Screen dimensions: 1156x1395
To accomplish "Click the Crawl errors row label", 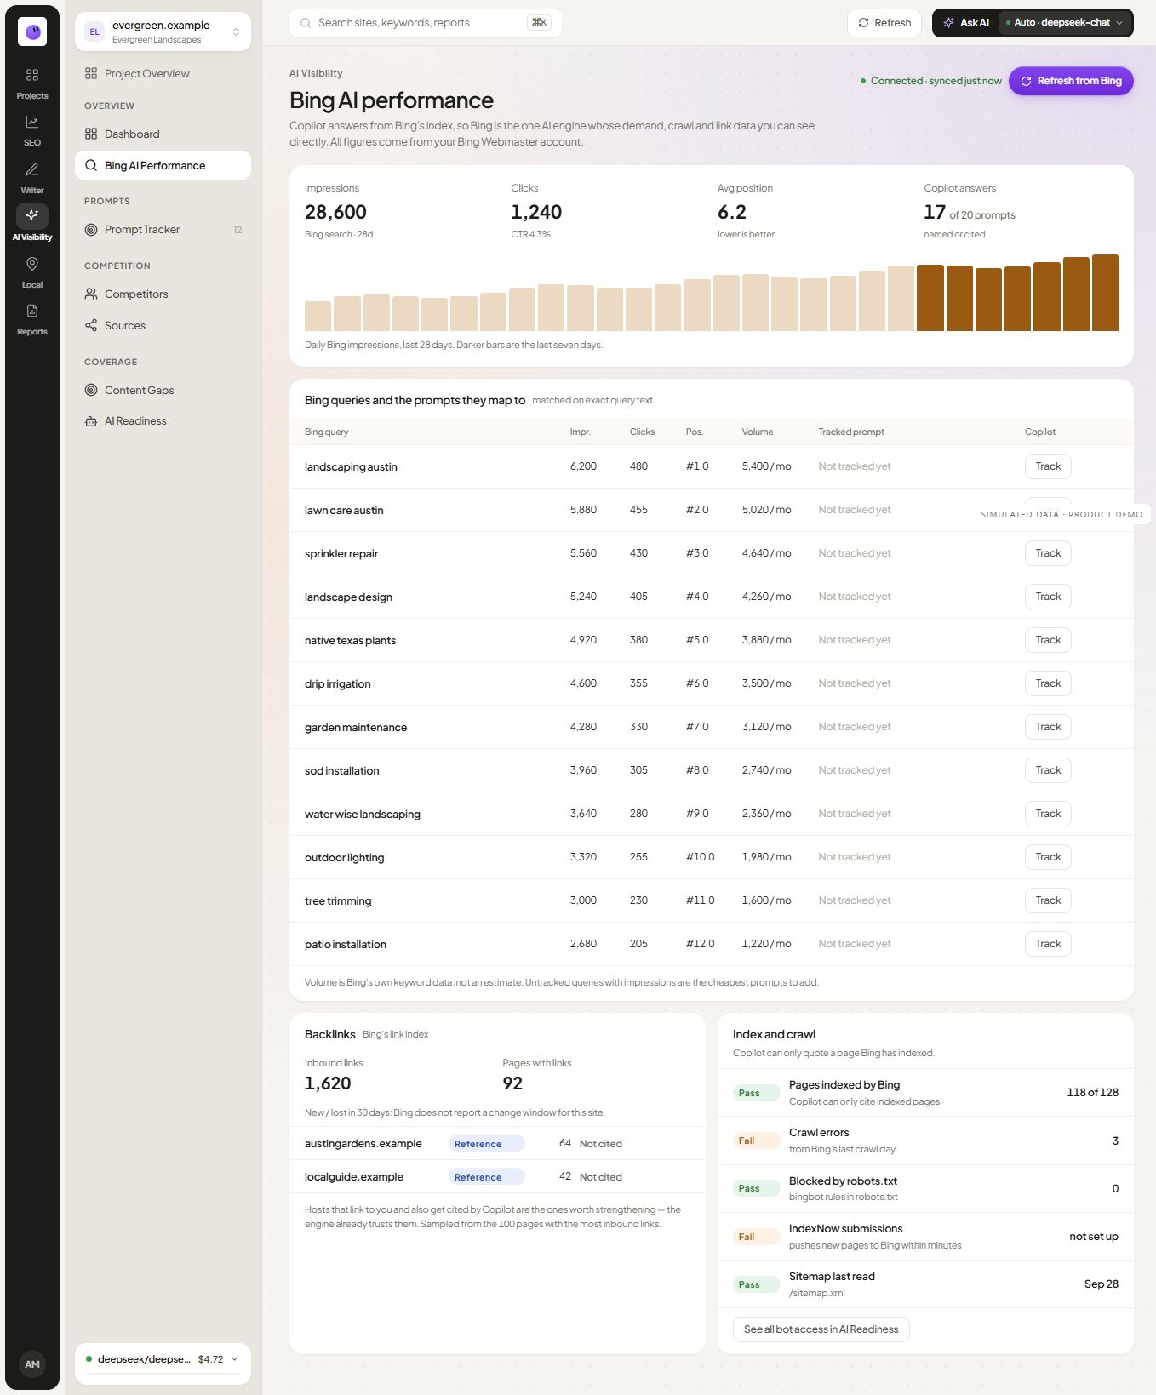I will point(819,1133).
